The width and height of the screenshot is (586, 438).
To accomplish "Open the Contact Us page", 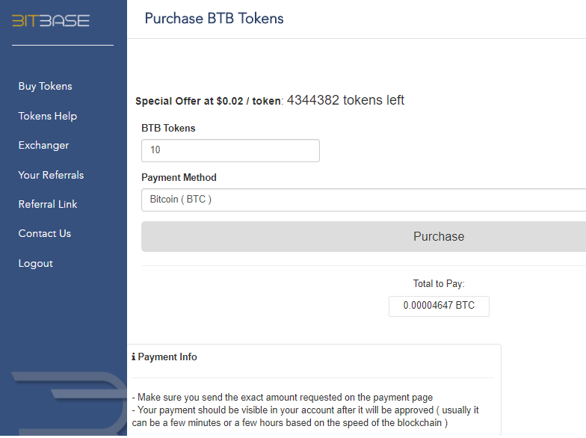I will tap(45, 233).
